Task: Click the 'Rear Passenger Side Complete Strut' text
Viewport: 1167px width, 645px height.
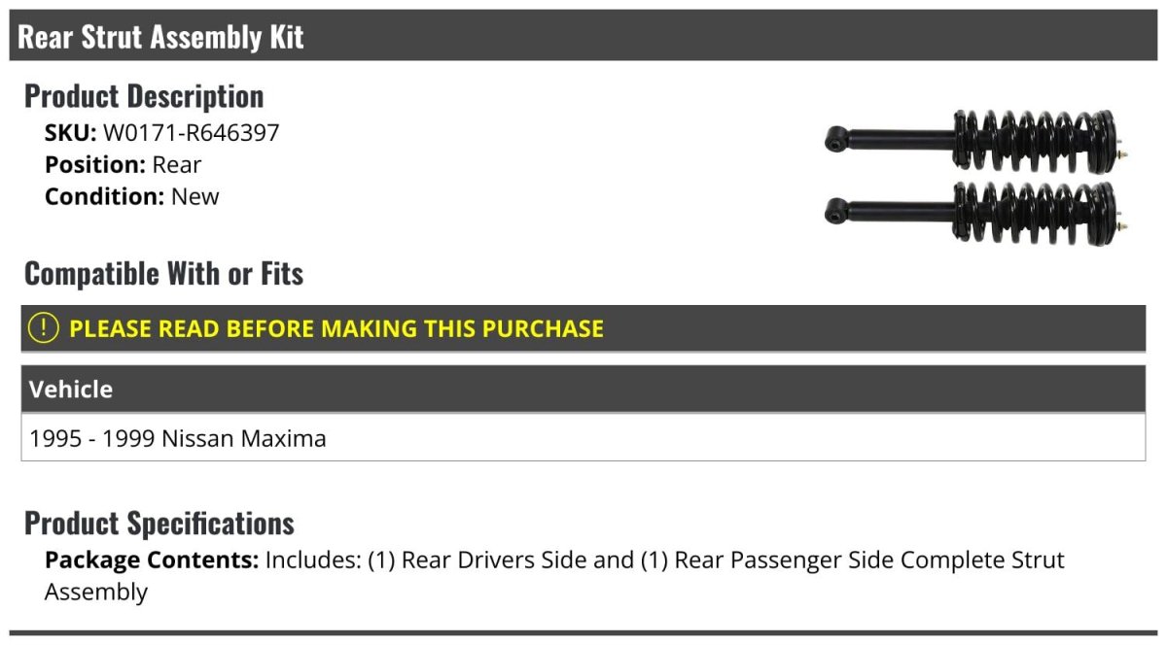Action: pyautogui.click(x=869, y=560)
